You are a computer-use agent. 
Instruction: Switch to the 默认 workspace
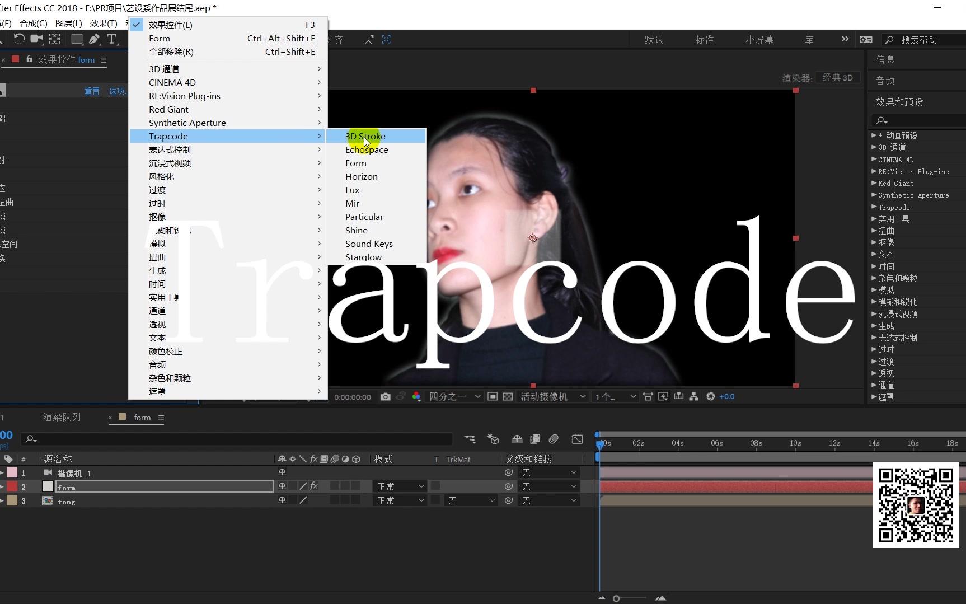654,40
